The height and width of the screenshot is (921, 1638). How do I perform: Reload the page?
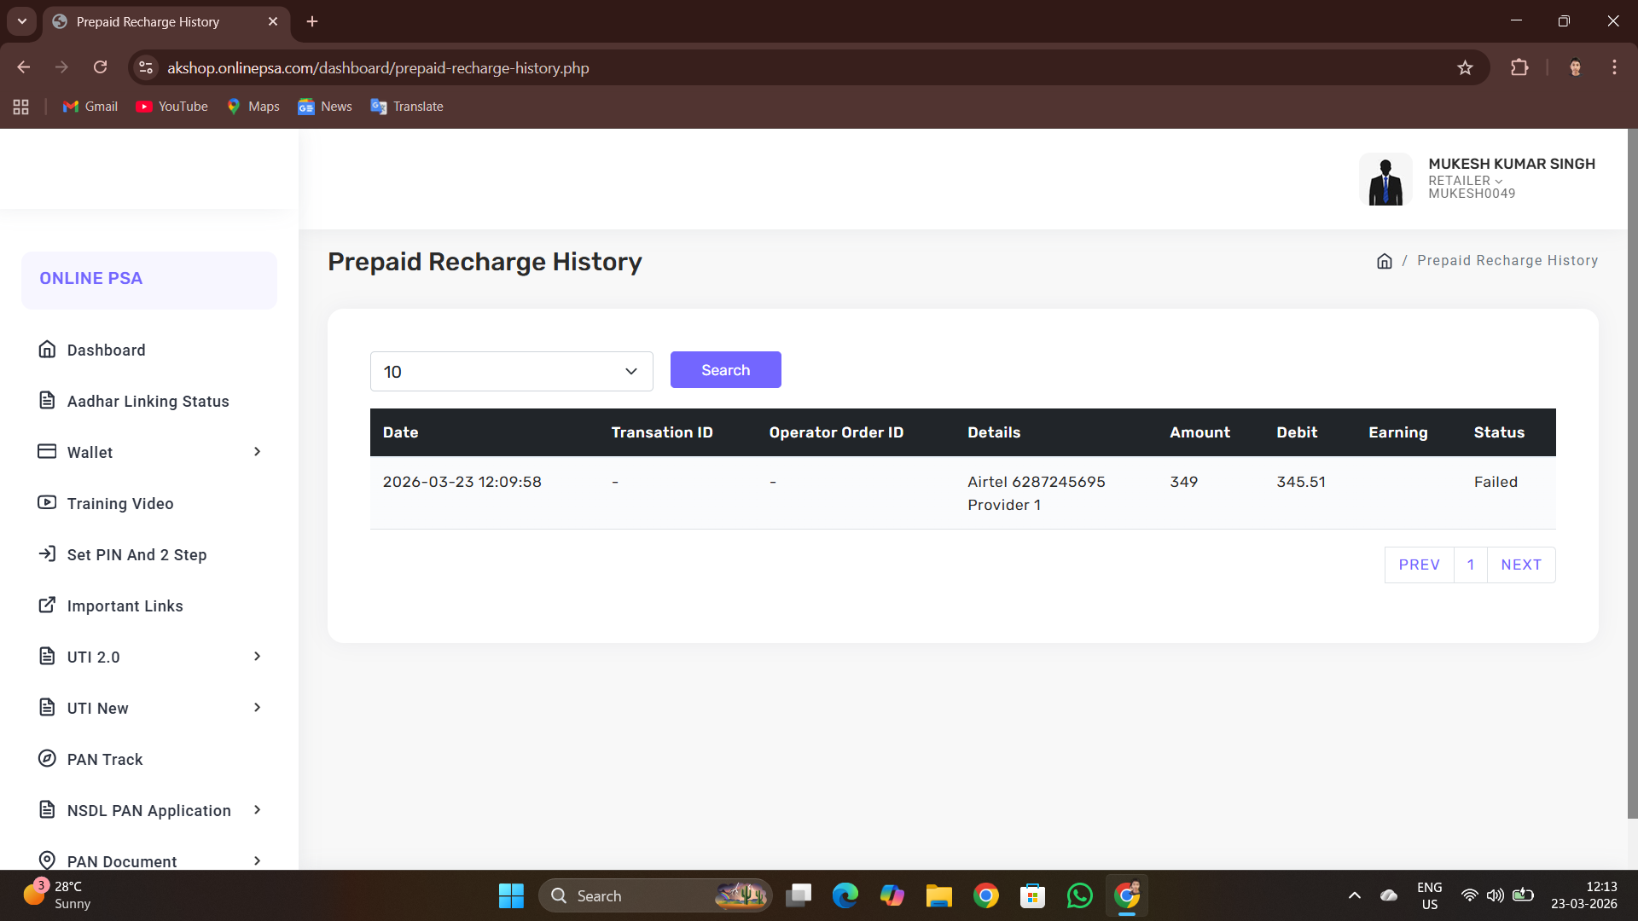[100, 67]
